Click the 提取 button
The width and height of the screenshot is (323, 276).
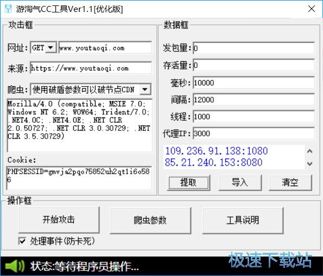188,182
